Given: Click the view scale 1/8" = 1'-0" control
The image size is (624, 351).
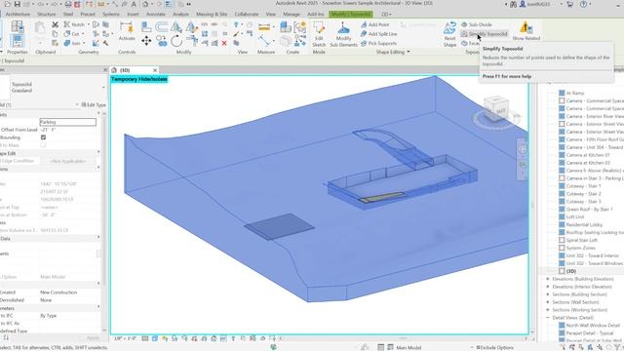Looking at the screenshot, I should pos(125,338).
